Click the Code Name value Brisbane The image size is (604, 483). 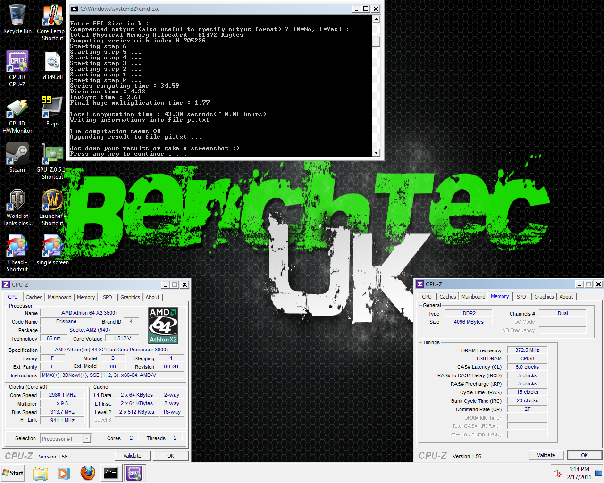point(66,321)
